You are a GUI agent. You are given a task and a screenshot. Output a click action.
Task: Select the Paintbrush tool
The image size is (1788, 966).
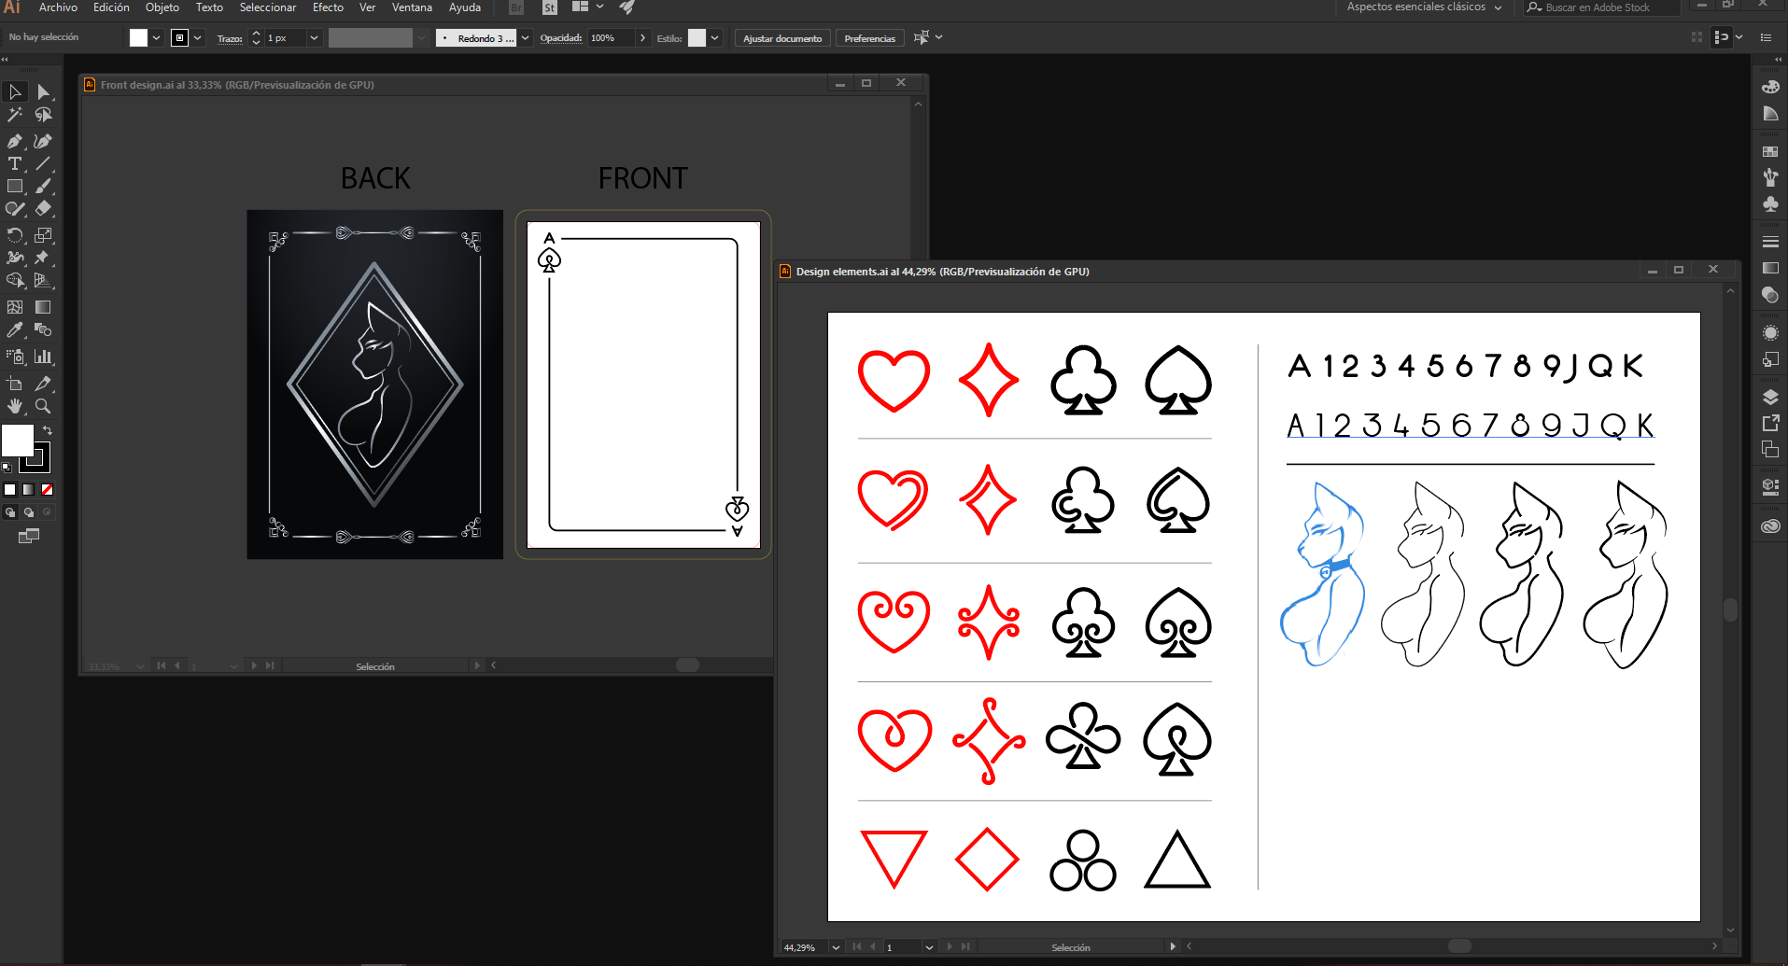43,187
